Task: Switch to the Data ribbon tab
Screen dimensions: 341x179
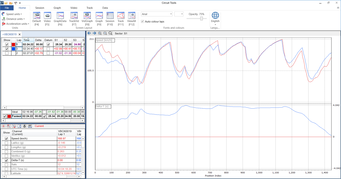Action: (105, 8)
